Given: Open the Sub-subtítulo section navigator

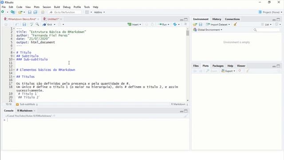Looking at the screenshot, I should click(27, 104).
